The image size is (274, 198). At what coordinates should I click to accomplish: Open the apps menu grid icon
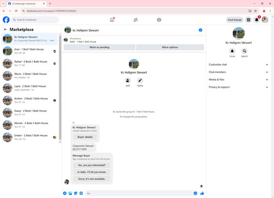248,20
